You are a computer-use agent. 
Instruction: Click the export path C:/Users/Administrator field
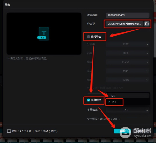click(125, 24)
